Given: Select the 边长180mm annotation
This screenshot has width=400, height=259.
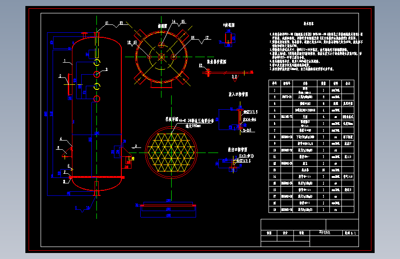Looking at the screenshot, I should [x=193, y=126].
